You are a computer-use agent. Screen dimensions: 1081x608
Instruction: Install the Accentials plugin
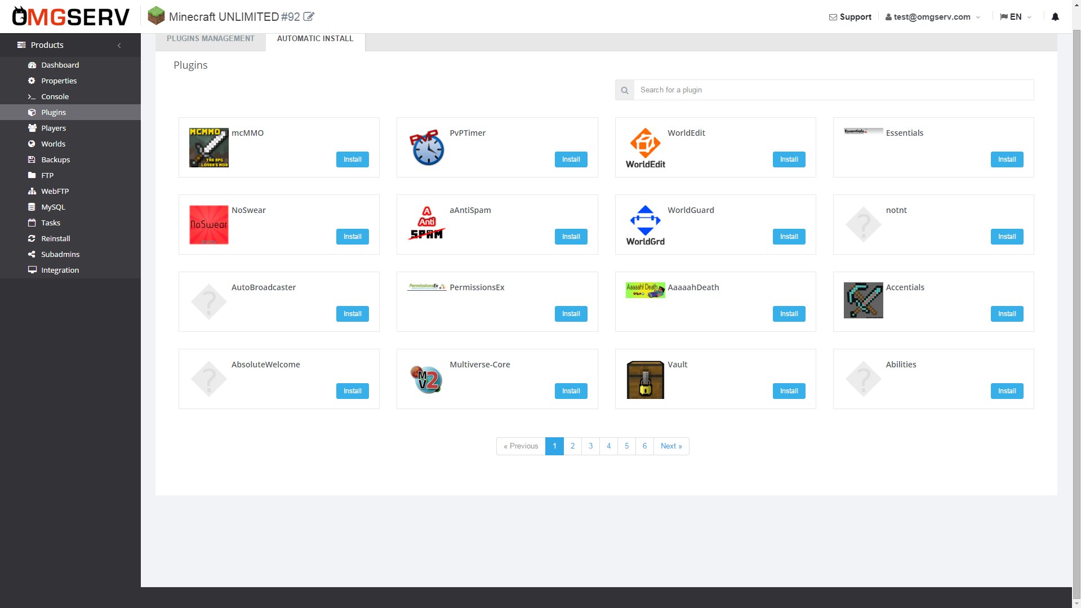(1007, 314)
